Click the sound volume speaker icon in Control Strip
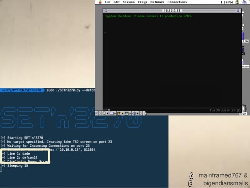 click(134, 113)
